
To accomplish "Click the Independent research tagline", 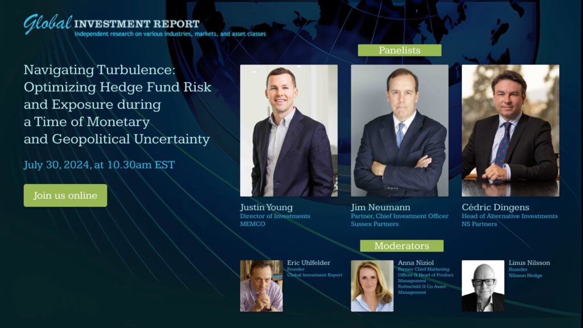I will pos(170,34).
